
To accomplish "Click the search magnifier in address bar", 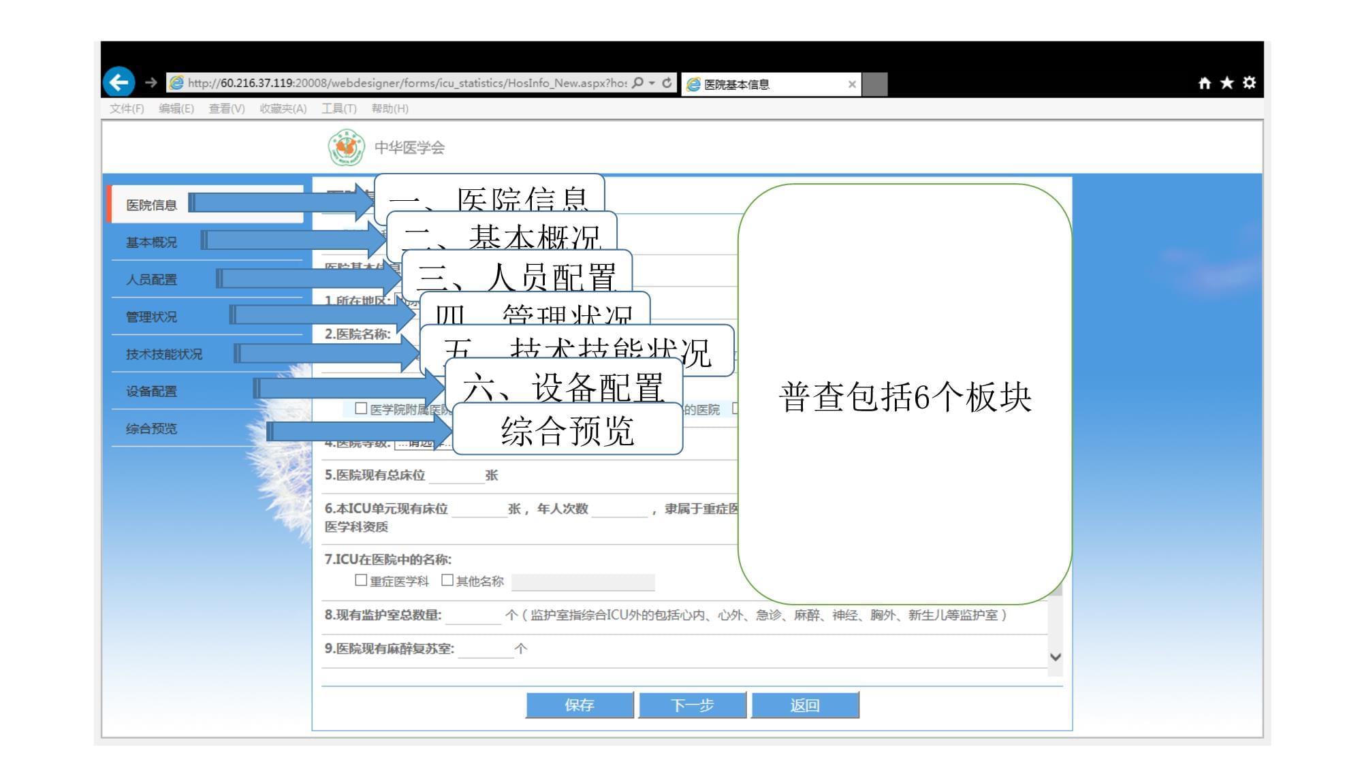I will 637,83.
